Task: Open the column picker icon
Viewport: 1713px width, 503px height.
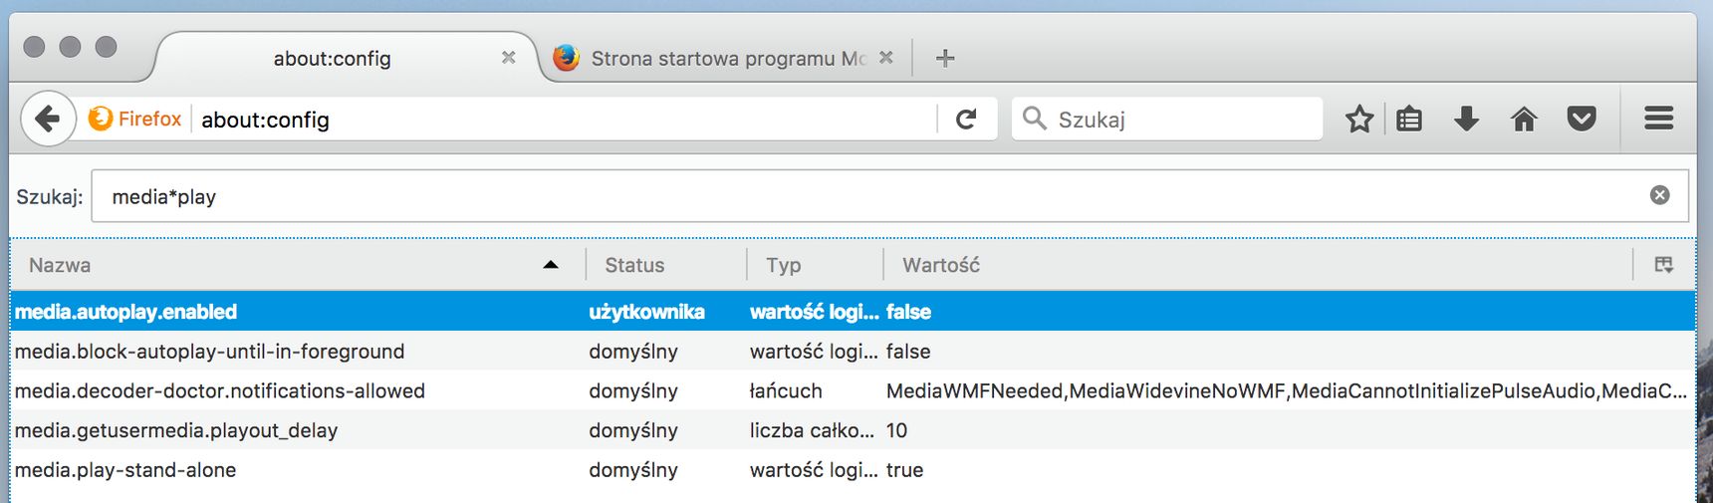Action: click(1664, 265)
